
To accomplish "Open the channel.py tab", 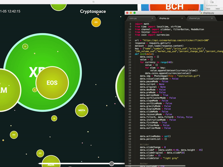I will click(194, 18).
